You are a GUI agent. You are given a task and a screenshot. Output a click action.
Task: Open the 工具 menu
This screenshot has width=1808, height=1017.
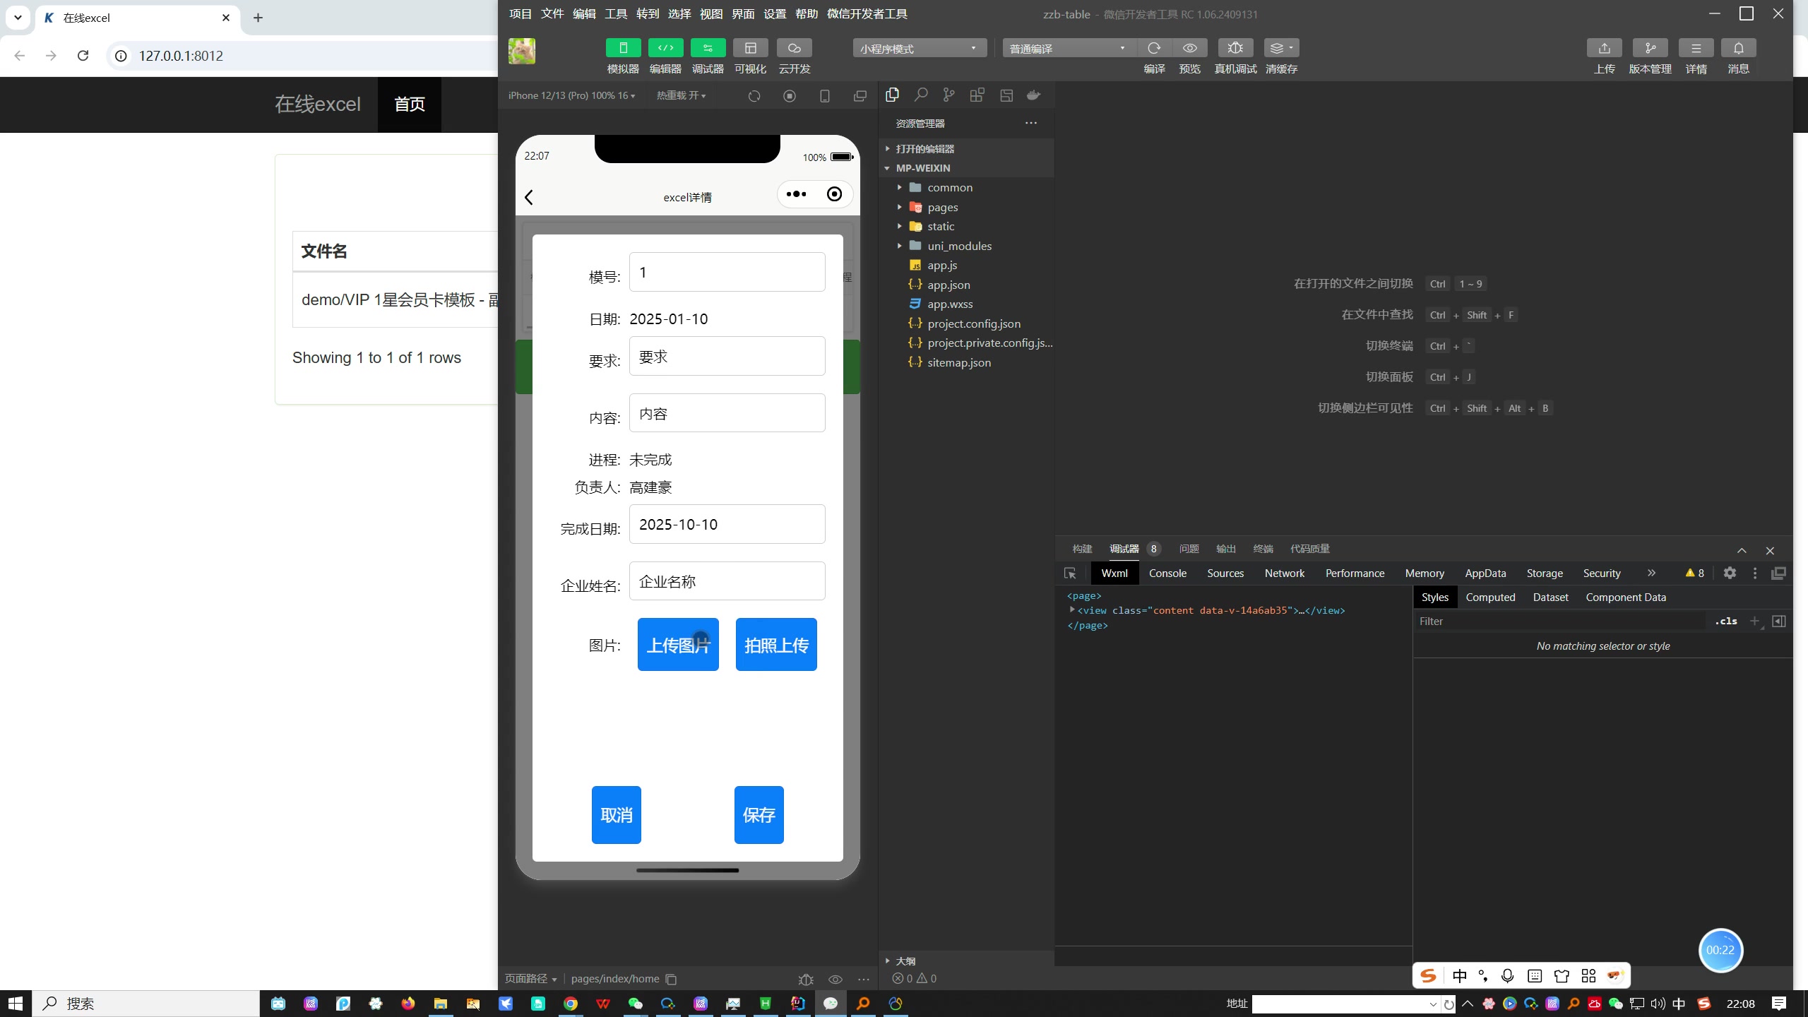click(616, 14)
